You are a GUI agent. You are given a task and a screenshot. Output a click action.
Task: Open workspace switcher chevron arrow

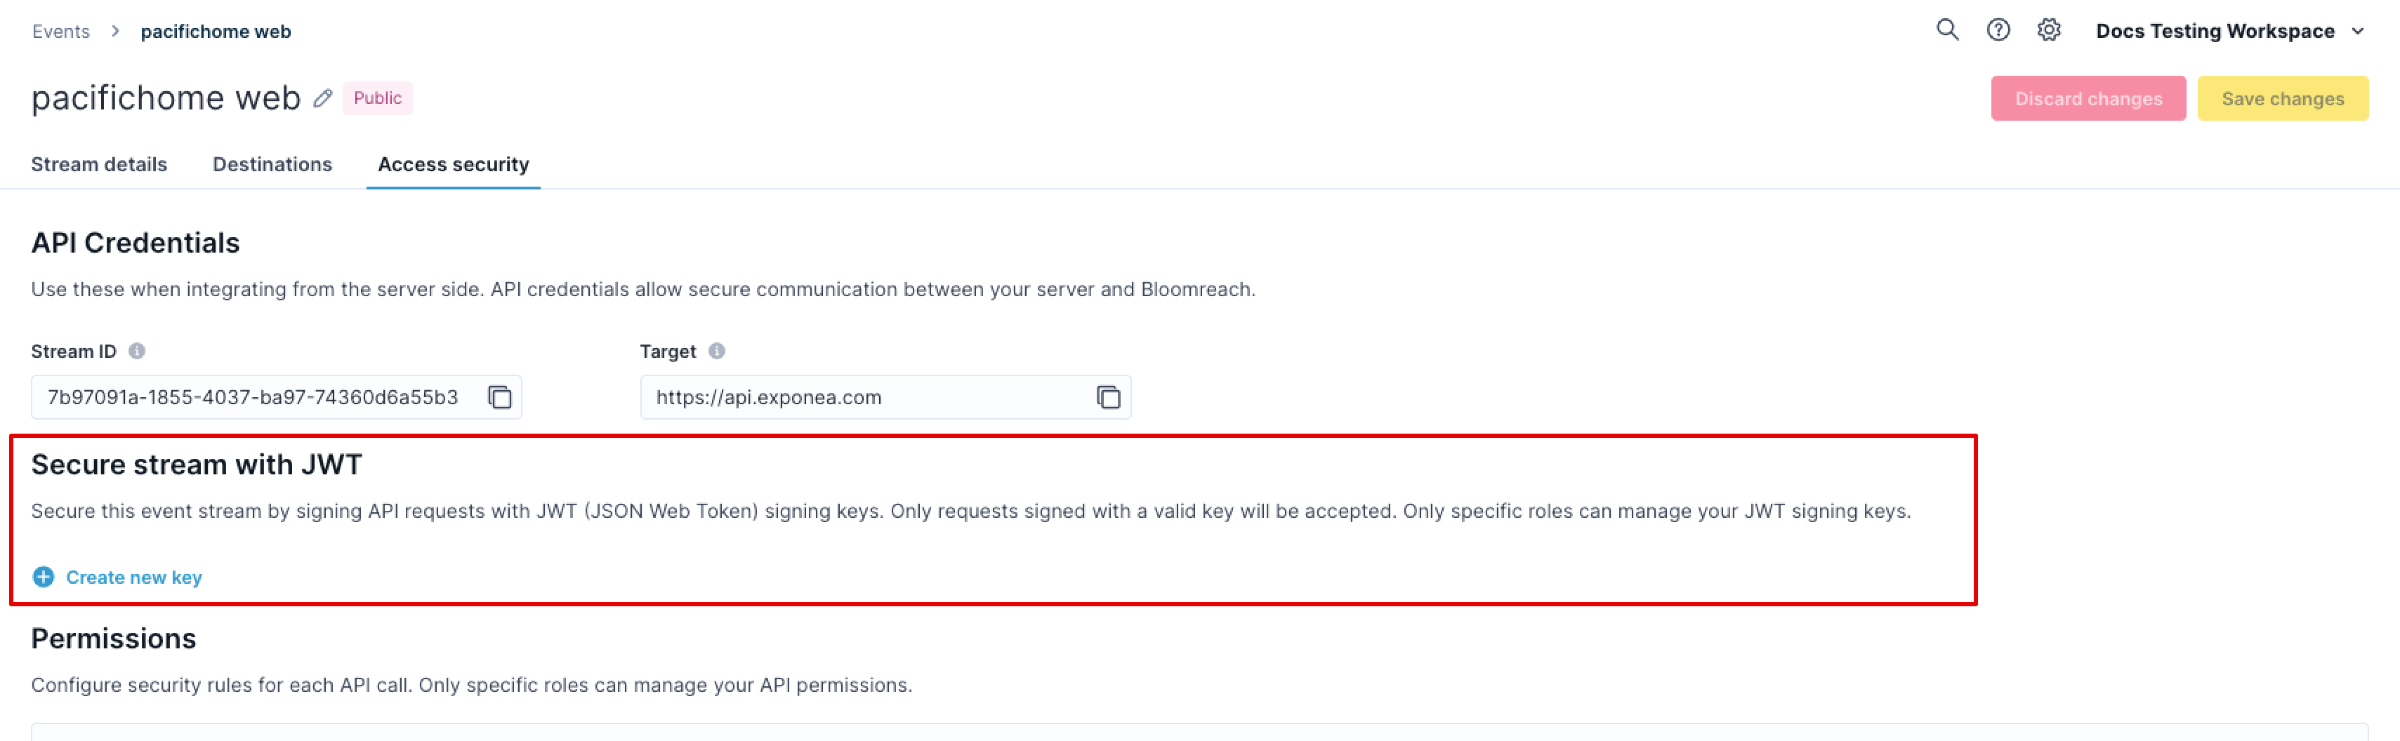pyautogui.click(x=2358, y=31)
